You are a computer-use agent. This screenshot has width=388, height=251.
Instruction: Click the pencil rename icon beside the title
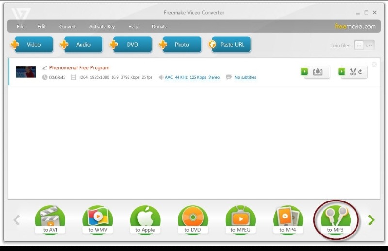[x=44, y=67]
